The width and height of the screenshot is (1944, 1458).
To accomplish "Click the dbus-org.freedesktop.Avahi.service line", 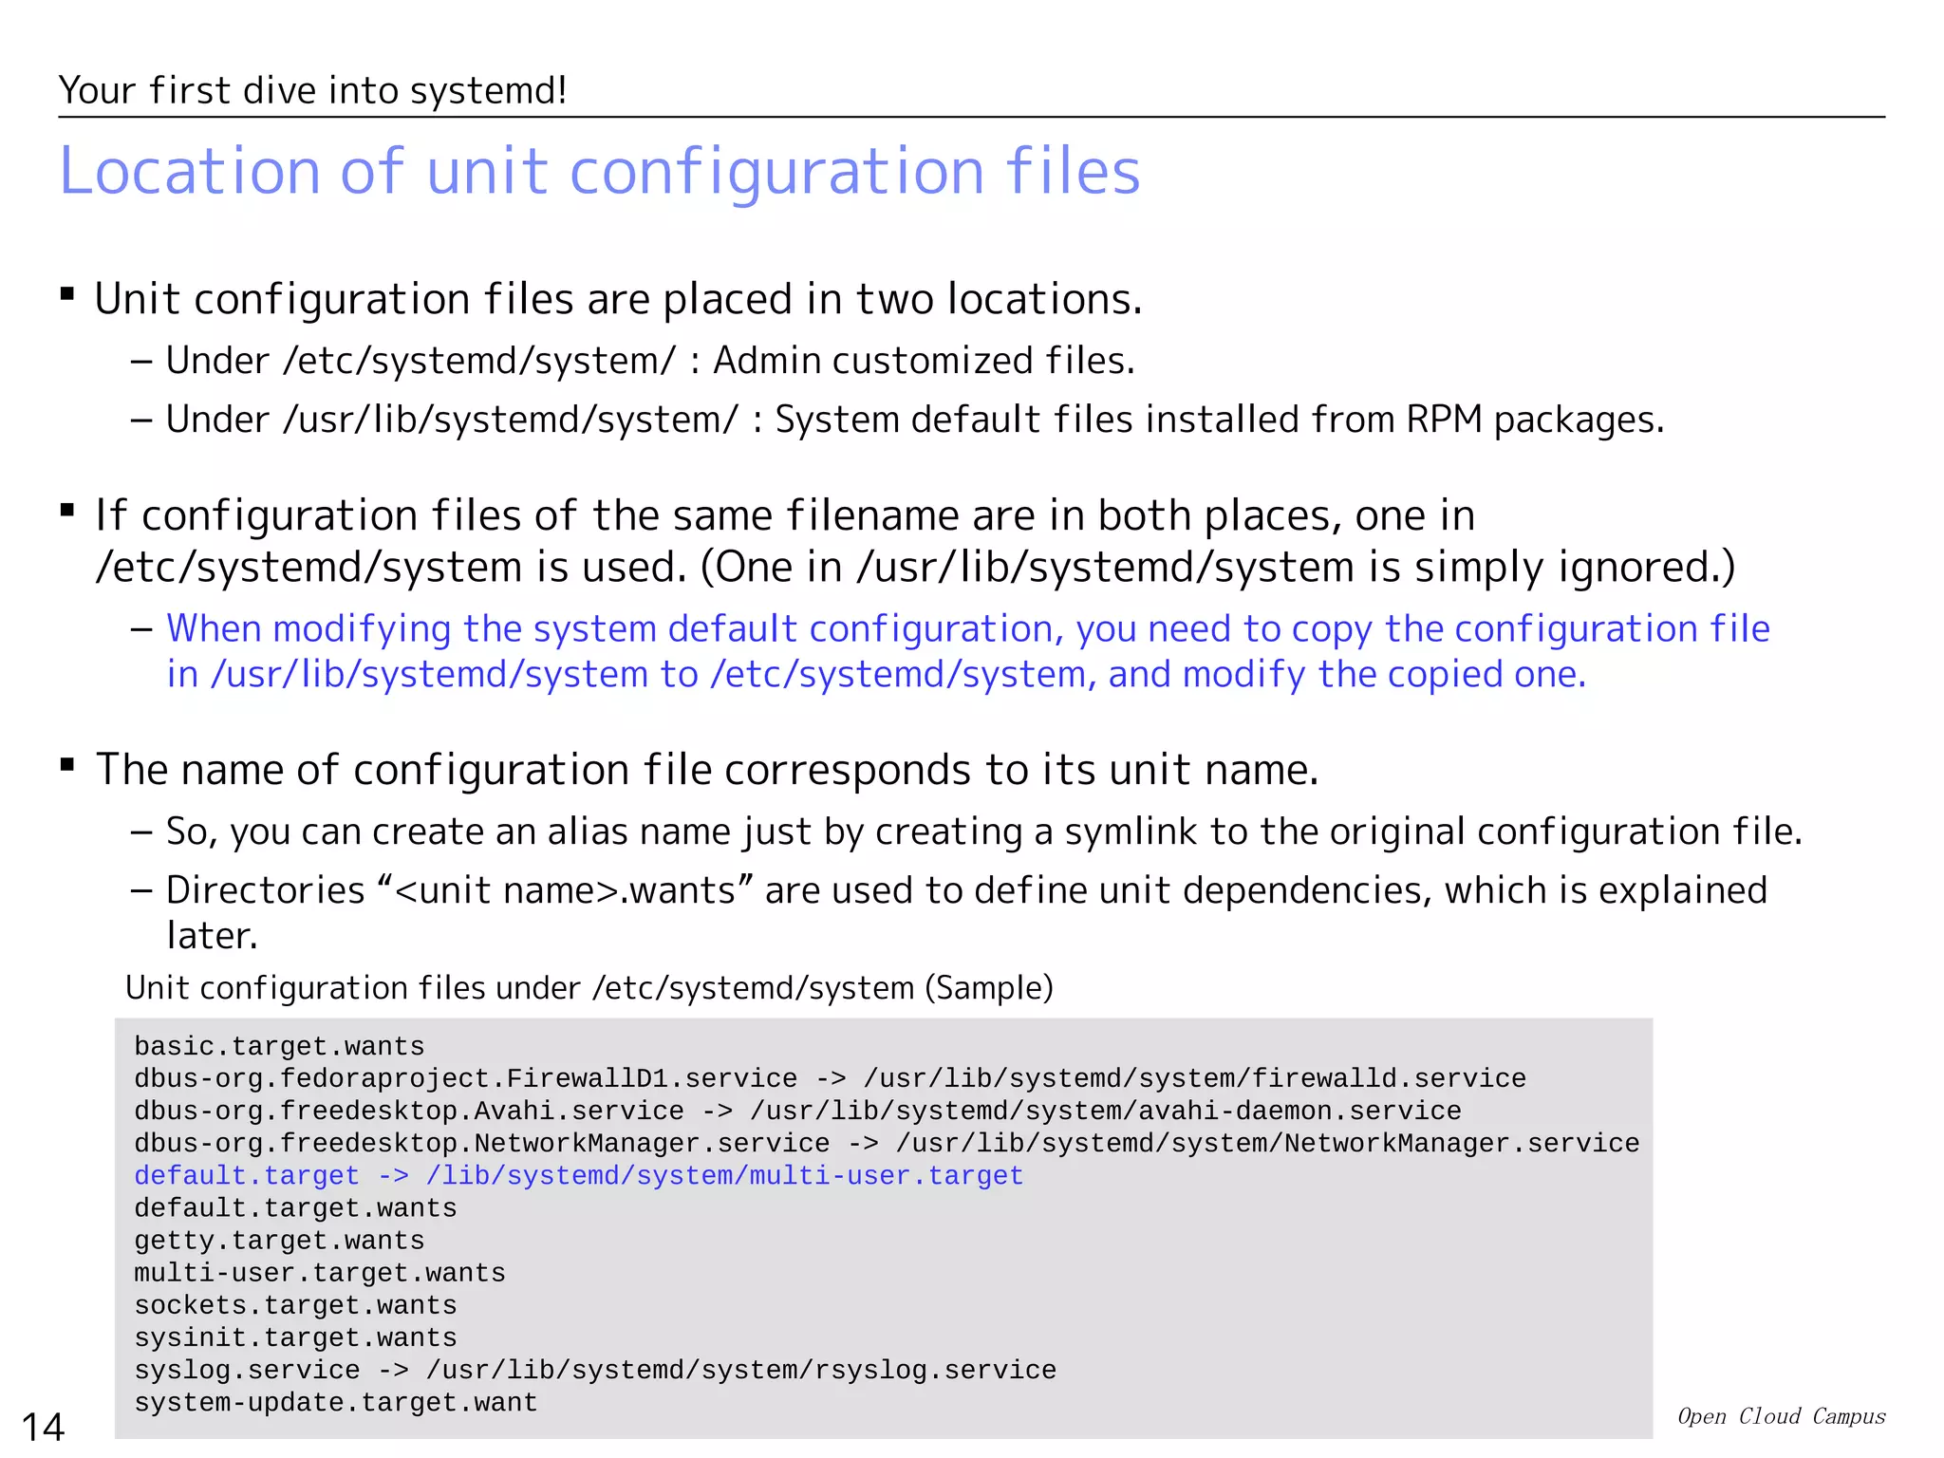I will click(797, 1111).
